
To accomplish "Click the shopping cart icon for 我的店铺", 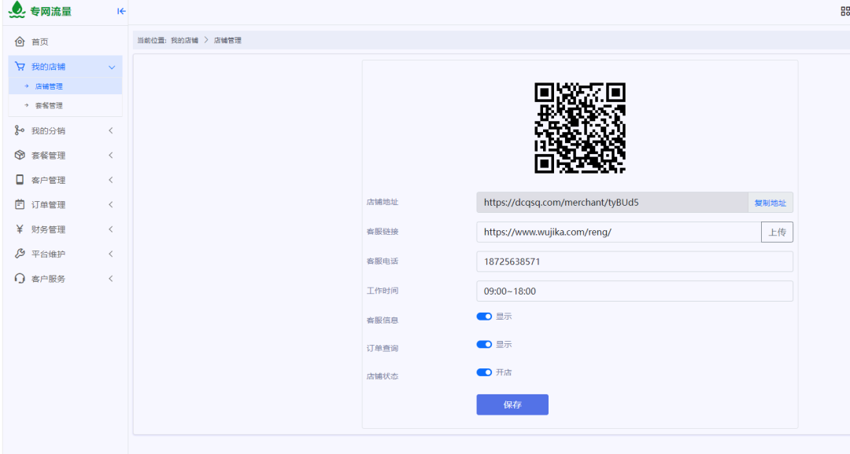I will click(20, 67).
